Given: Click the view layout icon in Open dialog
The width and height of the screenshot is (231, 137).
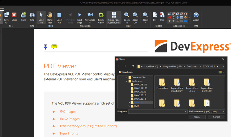Looking at the screenshot, I should tap(220, 72).
